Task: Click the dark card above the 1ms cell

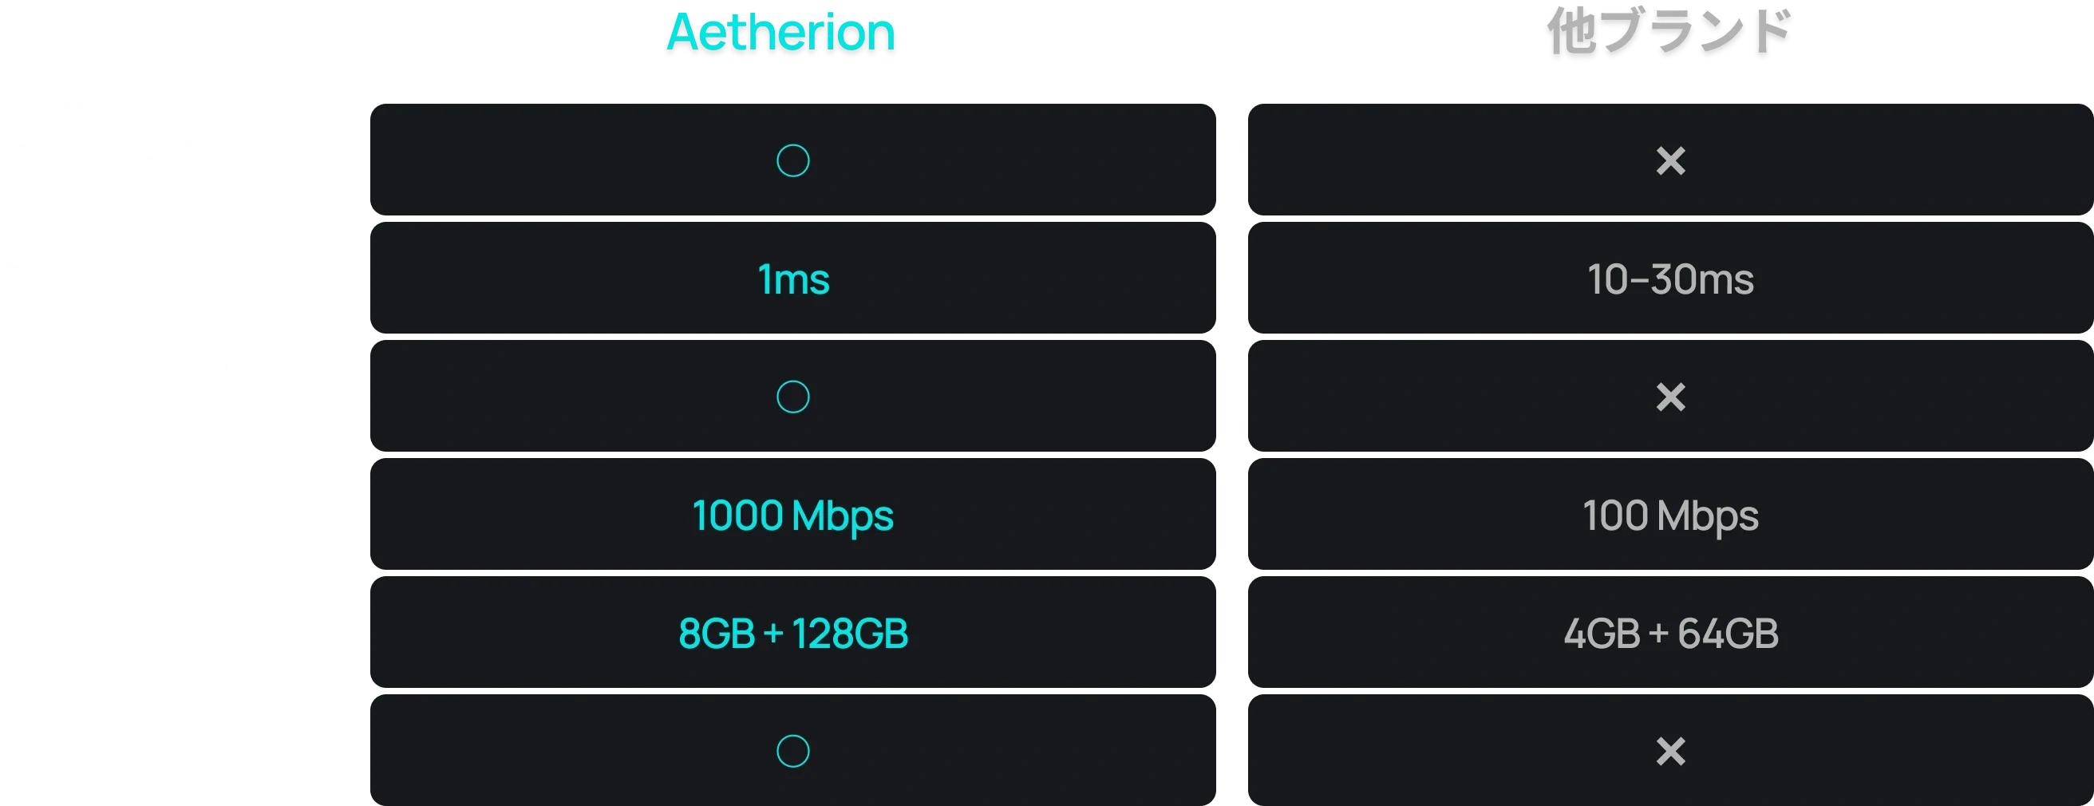Action: pyautogui.click(x=792, y=160)
